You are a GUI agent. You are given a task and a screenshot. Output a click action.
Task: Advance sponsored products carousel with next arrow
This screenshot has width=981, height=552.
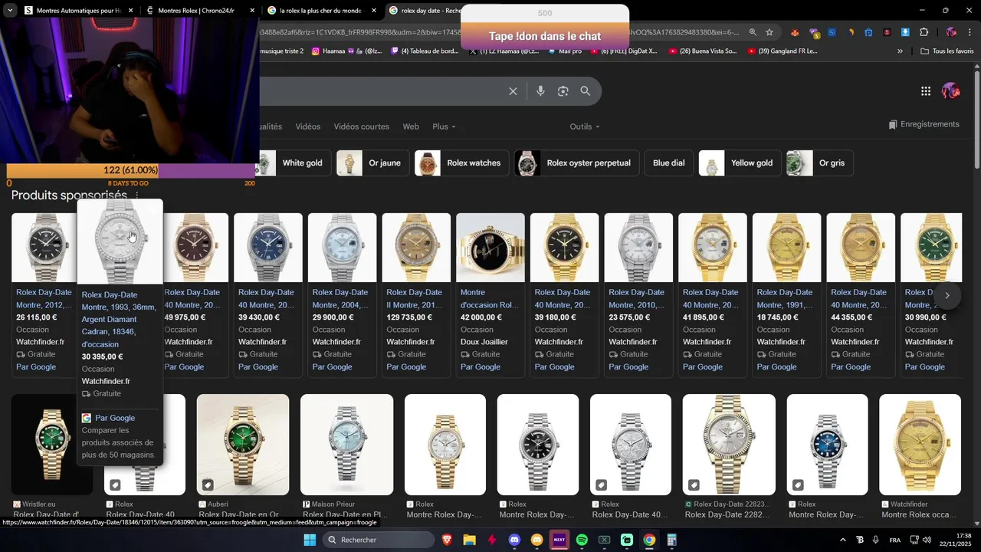click(947, 295)
